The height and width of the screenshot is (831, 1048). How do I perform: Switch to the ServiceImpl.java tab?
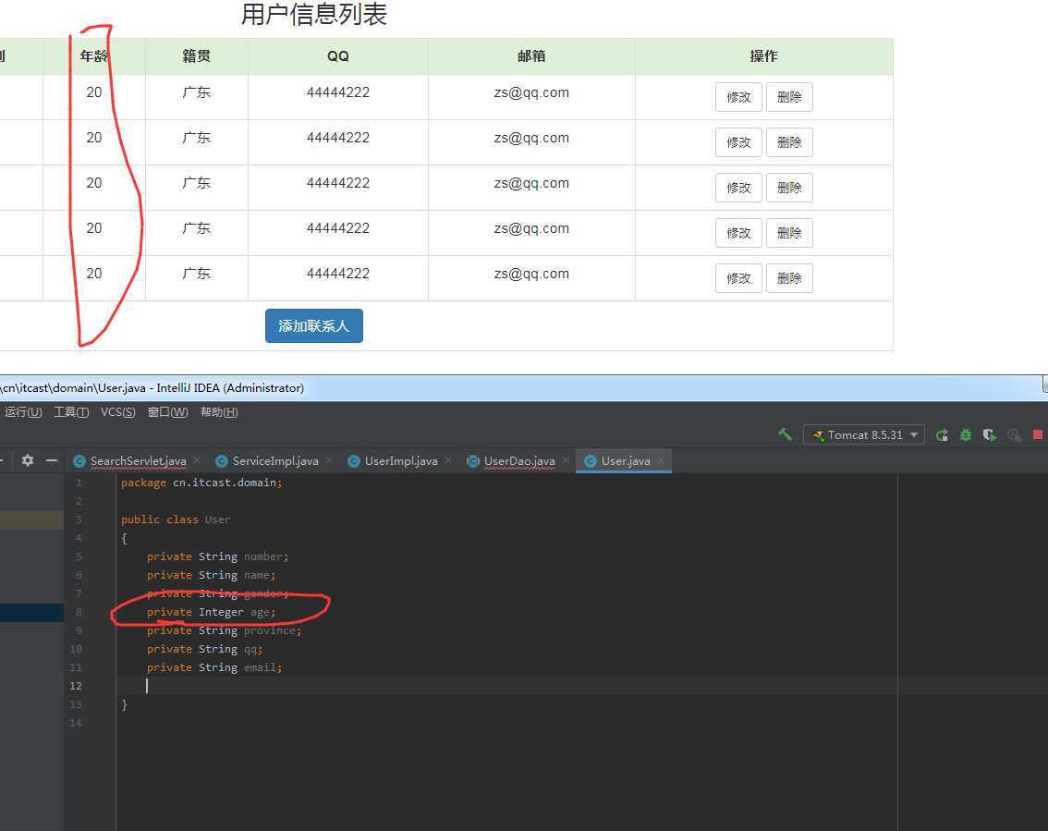[274, 460]
